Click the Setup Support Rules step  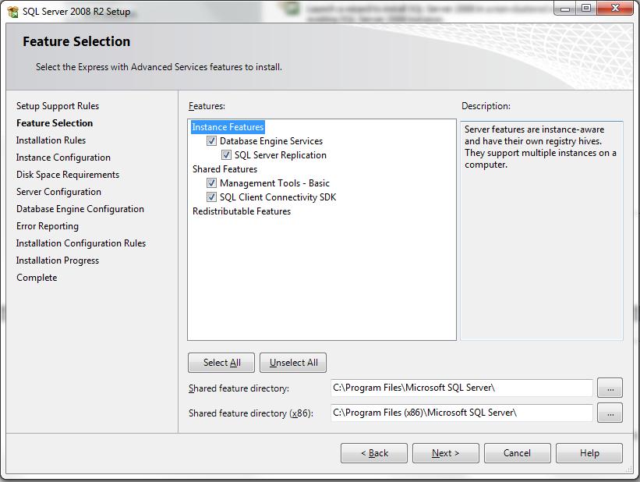coord(58,106)
